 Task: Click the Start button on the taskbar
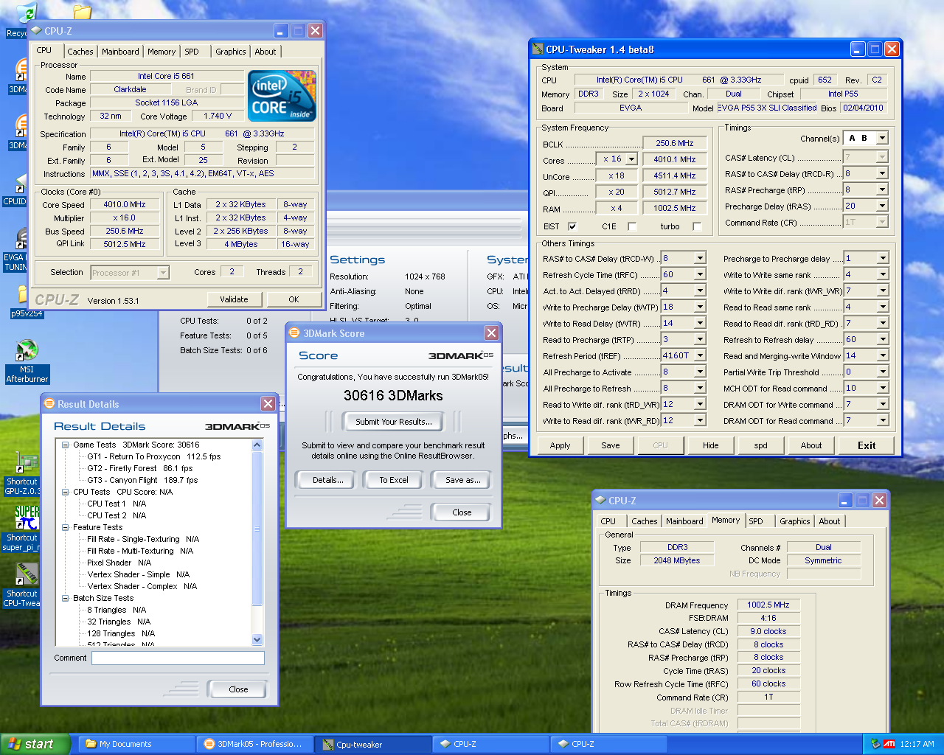pos(35,744)
